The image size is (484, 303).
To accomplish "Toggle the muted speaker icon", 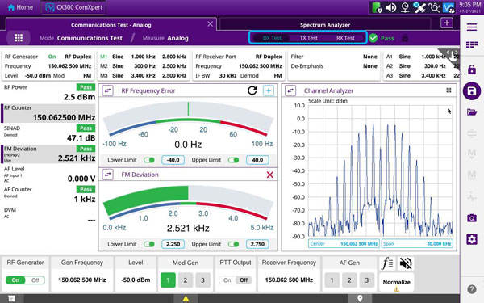I will [x=406, y=263].
